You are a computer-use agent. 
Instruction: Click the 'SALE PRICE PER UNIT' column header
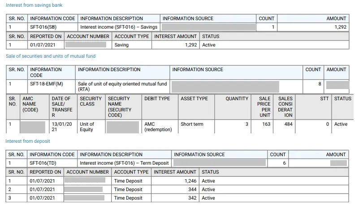click(264, 107)
